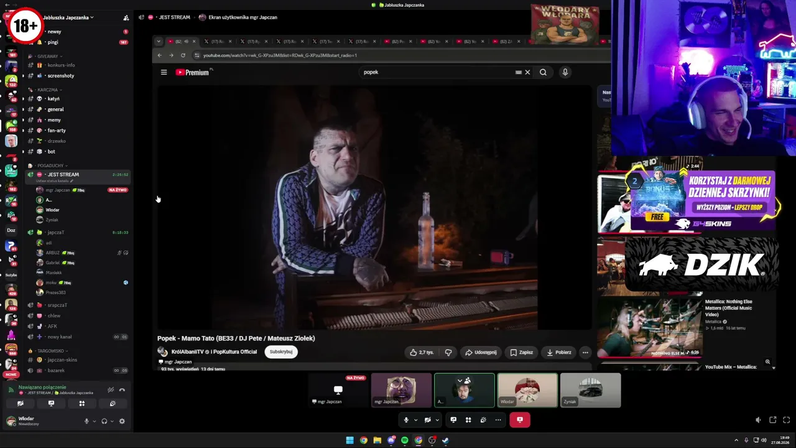This screenshot has height=448, width=796.
Task: Collapse the TARGOWISKO category
Action: [49, 352]
